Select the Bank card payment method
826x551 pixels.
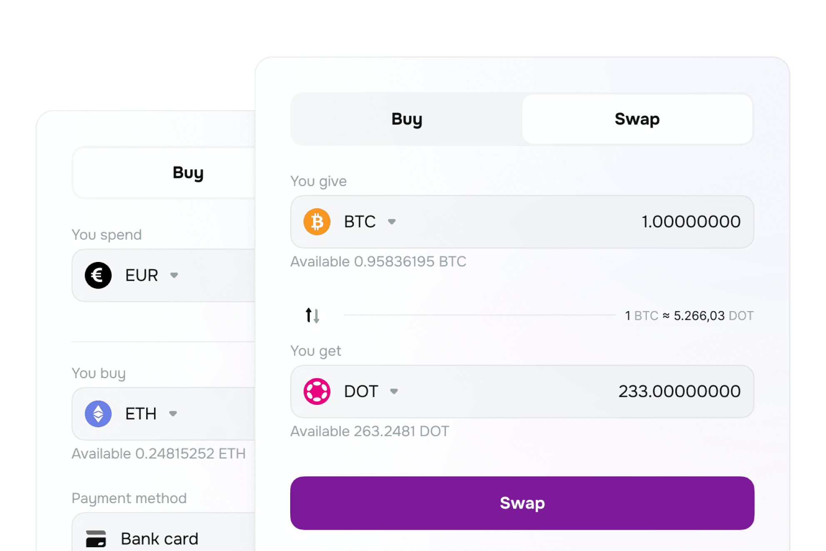click(x=163, y=532)
